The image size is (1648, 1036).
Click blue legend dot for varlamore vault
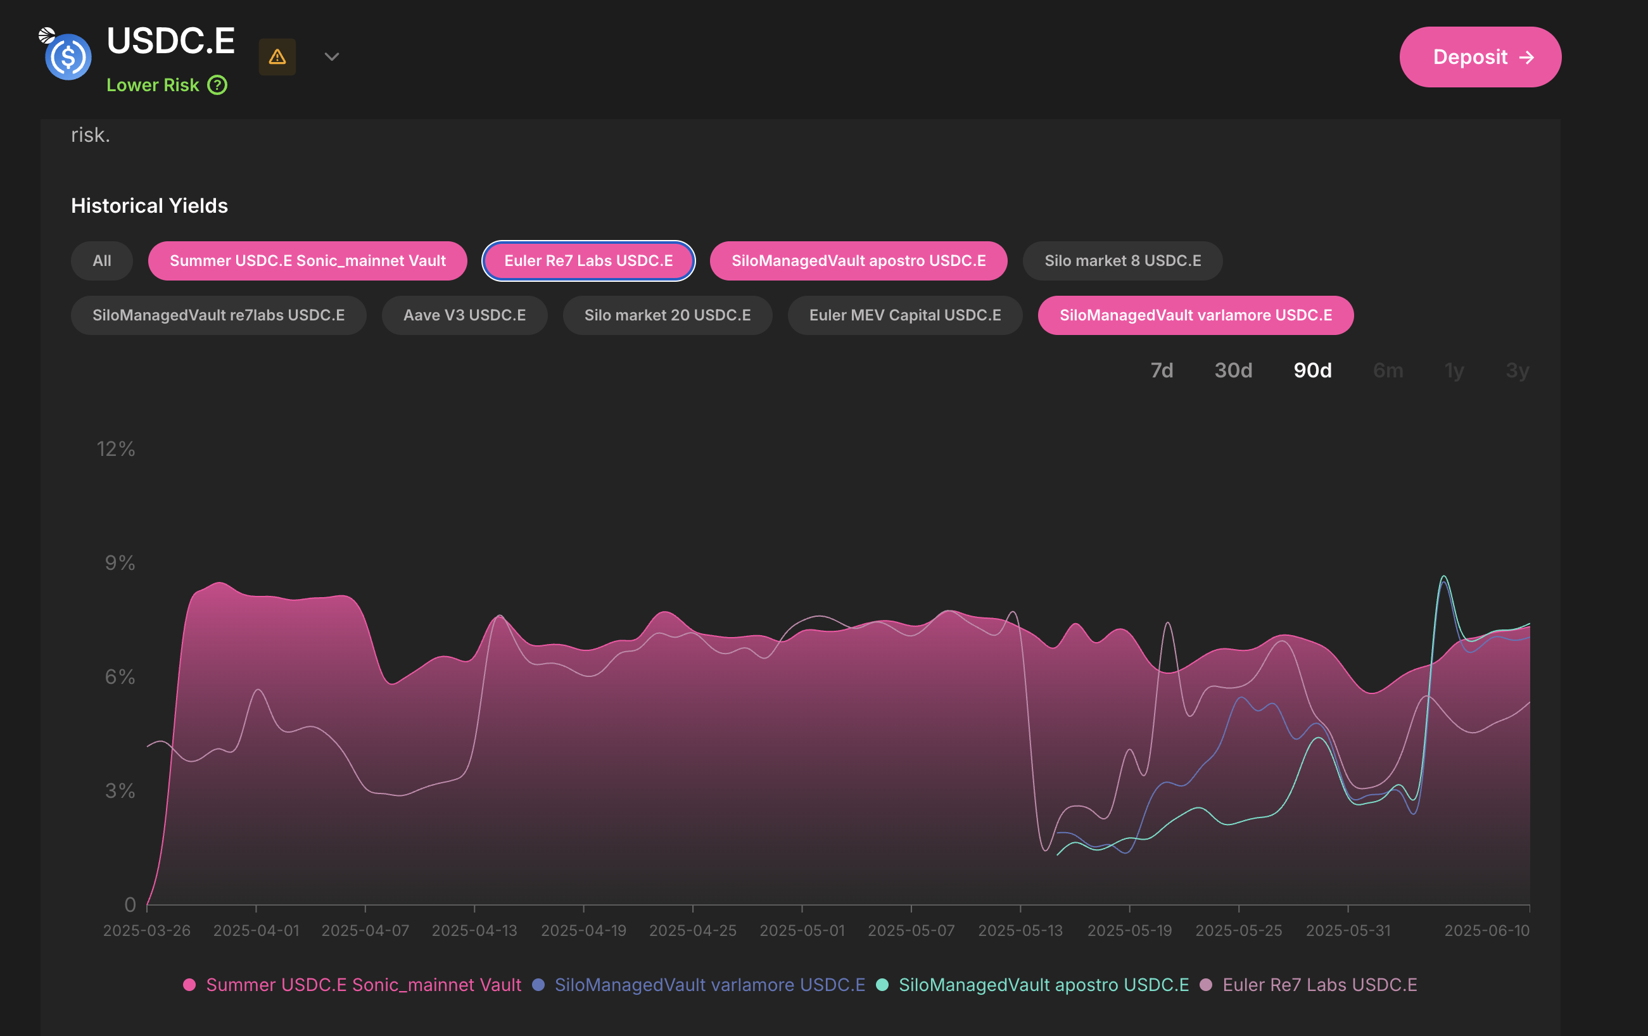pos(538,985)
